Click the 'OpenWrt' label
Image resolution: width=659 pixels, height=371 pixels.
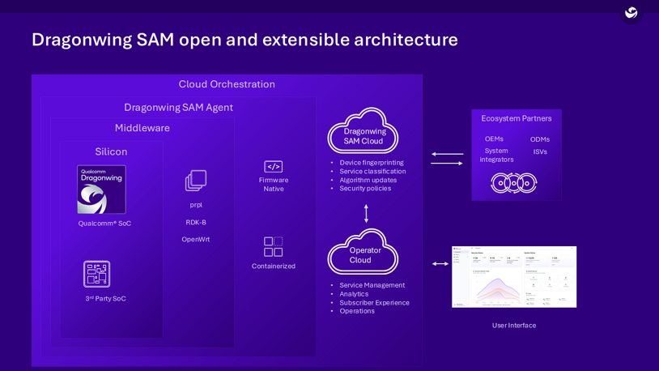point(195,239)
